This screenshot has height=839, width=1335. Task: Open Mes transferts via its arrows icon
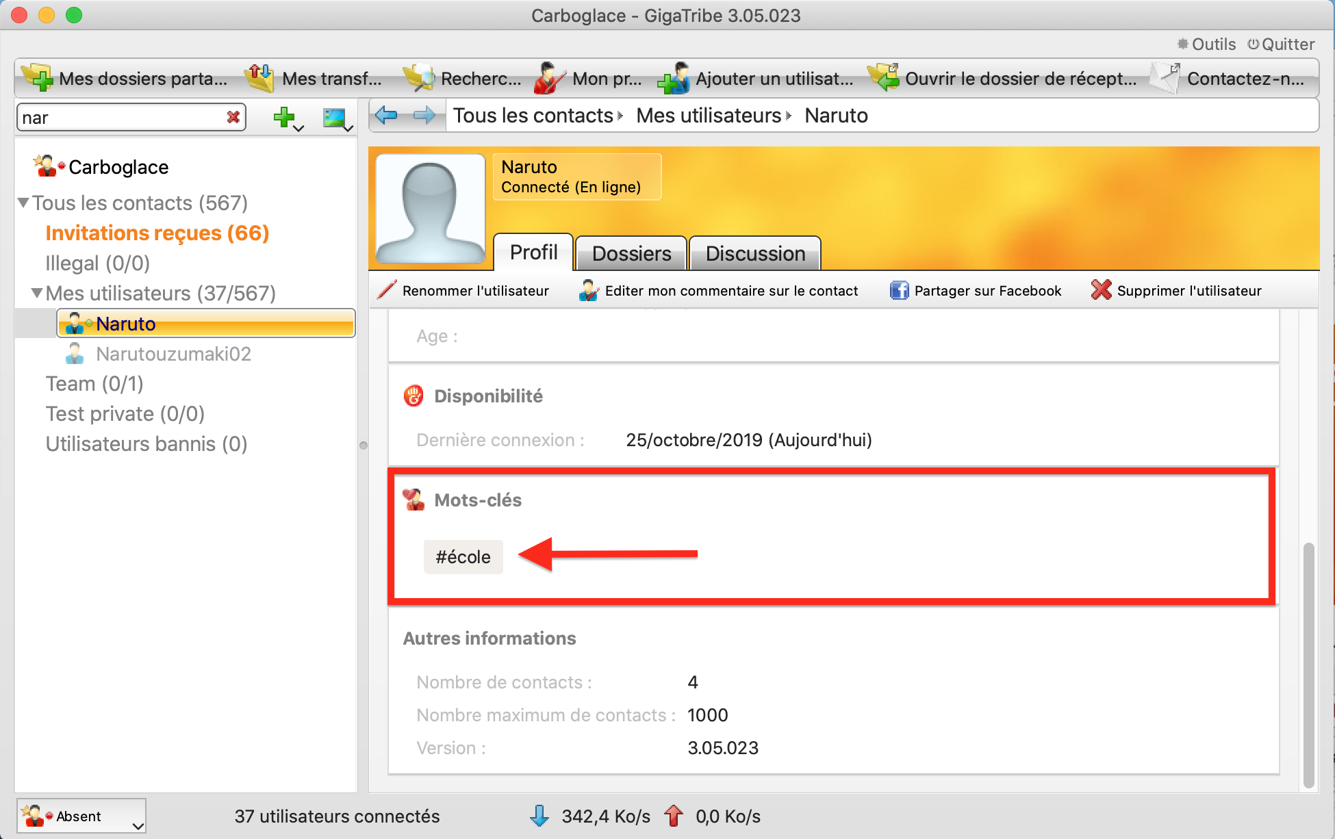click(259, 78)
